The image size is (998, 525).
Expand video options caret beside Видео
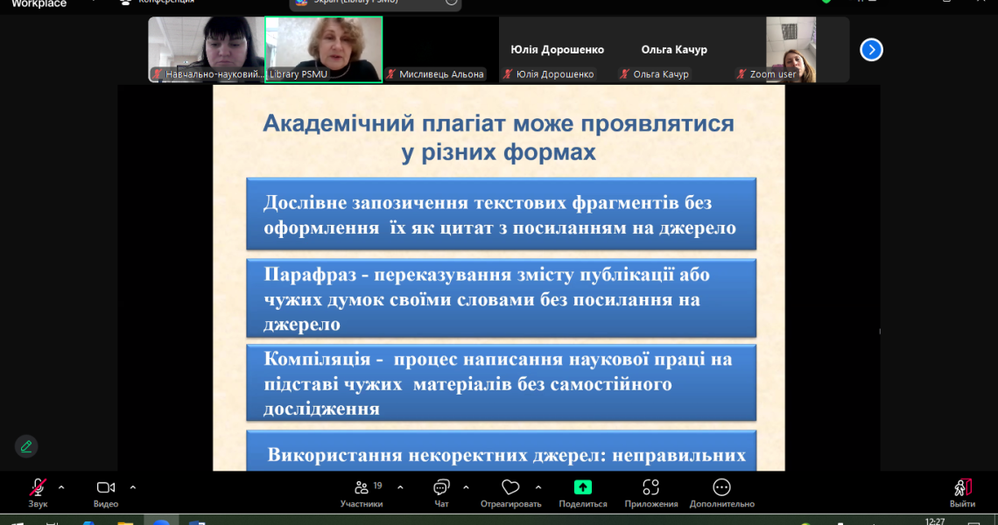(132, 488)
